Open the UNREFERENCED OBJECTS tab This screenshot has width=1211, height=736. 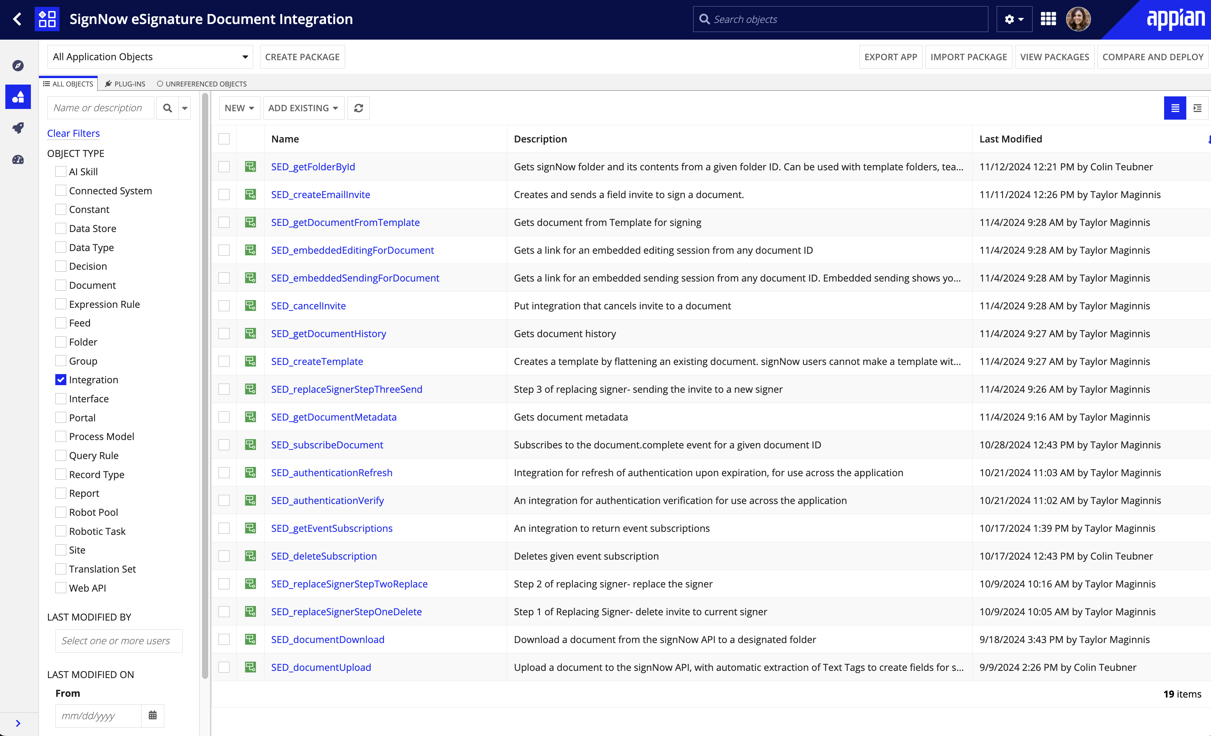(201, 84)
